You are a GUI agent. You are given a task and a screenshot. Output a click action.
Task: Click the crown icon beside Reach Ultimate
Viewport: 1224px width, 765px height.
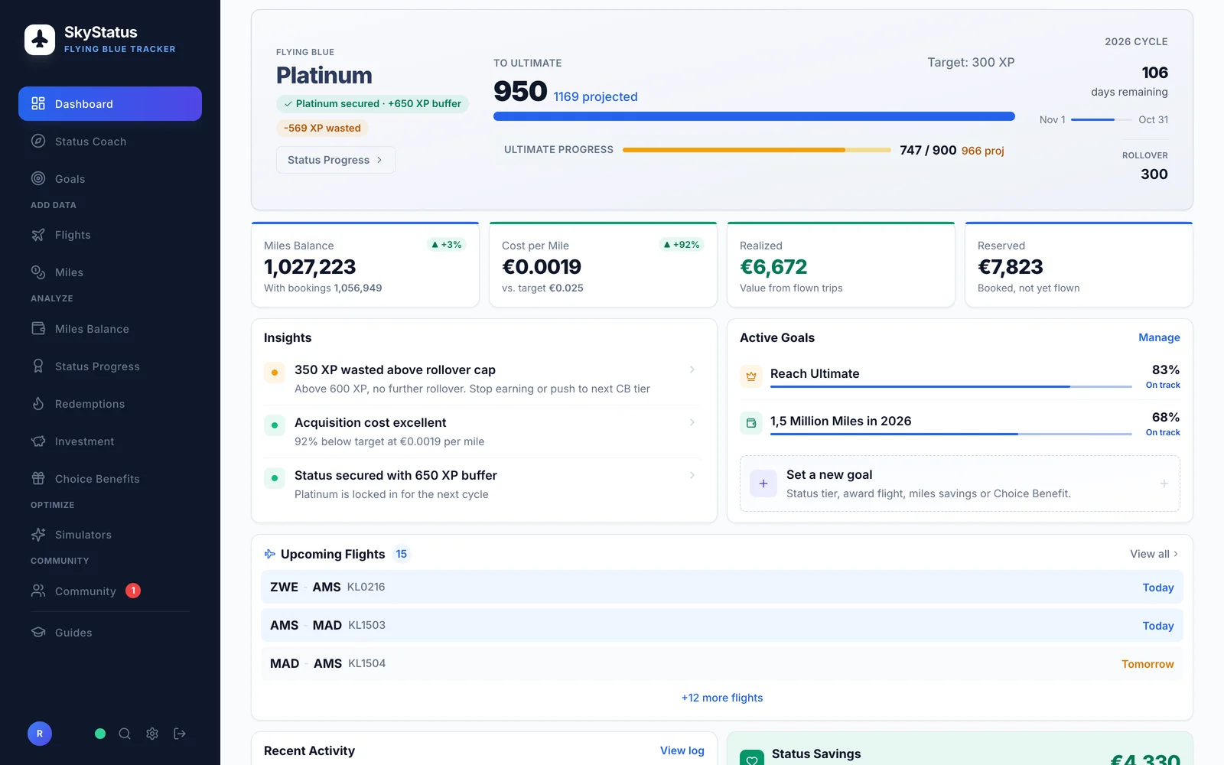[x=751, y=376]
